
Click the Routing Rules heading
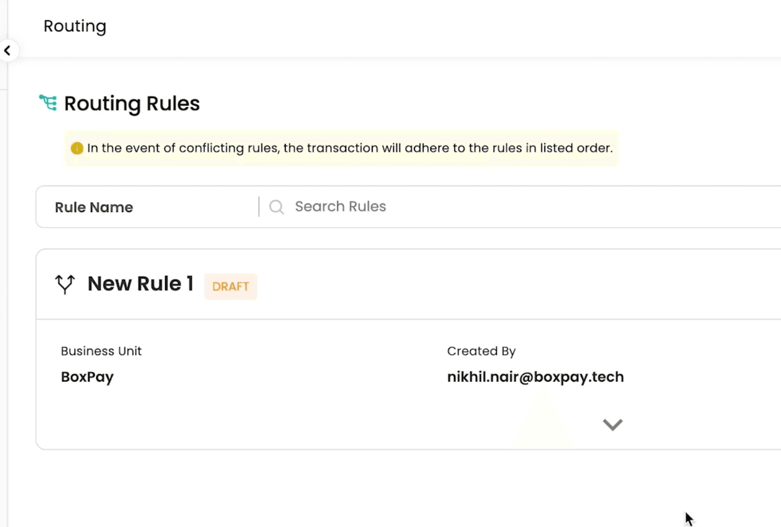132,104
